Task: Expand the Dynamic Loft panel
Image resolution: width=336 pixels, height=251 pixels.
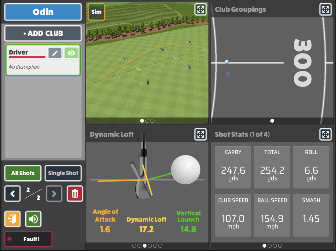Action: tap(200, 134)
